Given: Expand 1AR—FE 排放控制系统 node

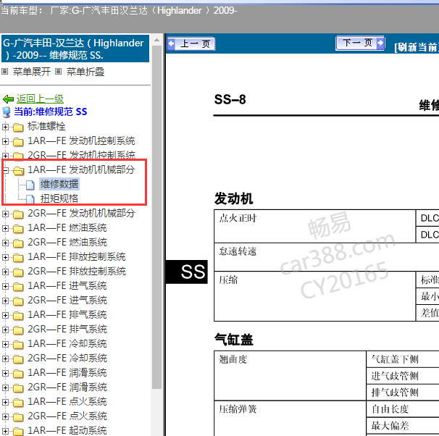Looking at the screenshot, I should (5, 257).
